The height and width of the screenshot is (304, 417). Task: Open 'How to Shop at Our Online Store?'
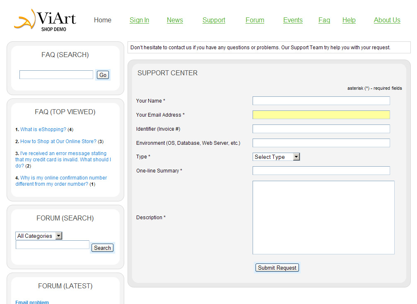(58, 141)
